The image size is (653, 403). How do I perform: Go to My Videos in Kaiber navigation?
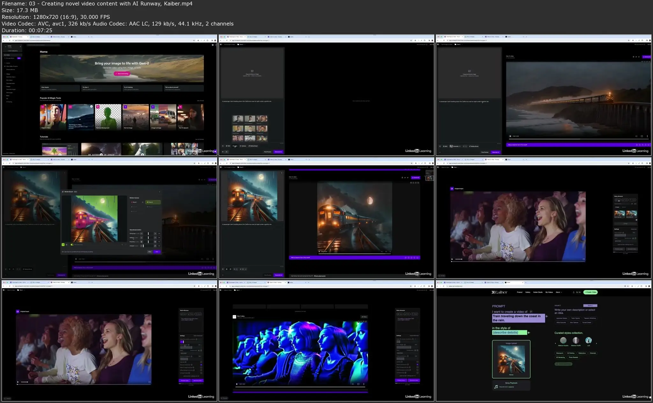(549, 292)
